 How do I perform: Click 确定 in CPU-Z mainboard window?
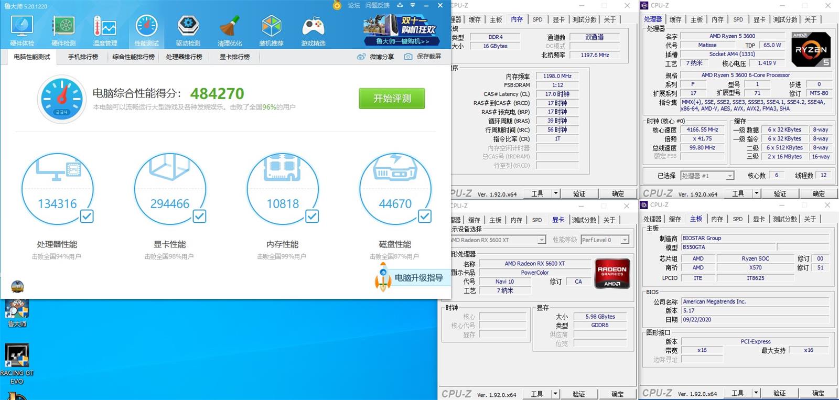(x=818, y=393)
